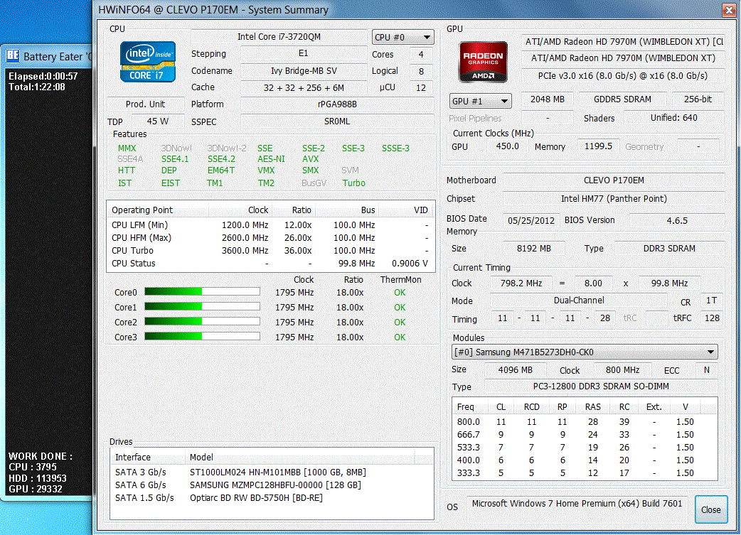Select the CPU Turbo operating point row
Viewport: 741px width, 535px height.
tap(270, 250)
